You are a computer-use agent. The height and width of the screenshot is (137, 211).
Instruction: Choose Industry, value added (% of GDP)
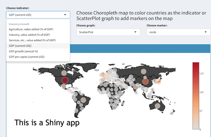tap(29, 35)
